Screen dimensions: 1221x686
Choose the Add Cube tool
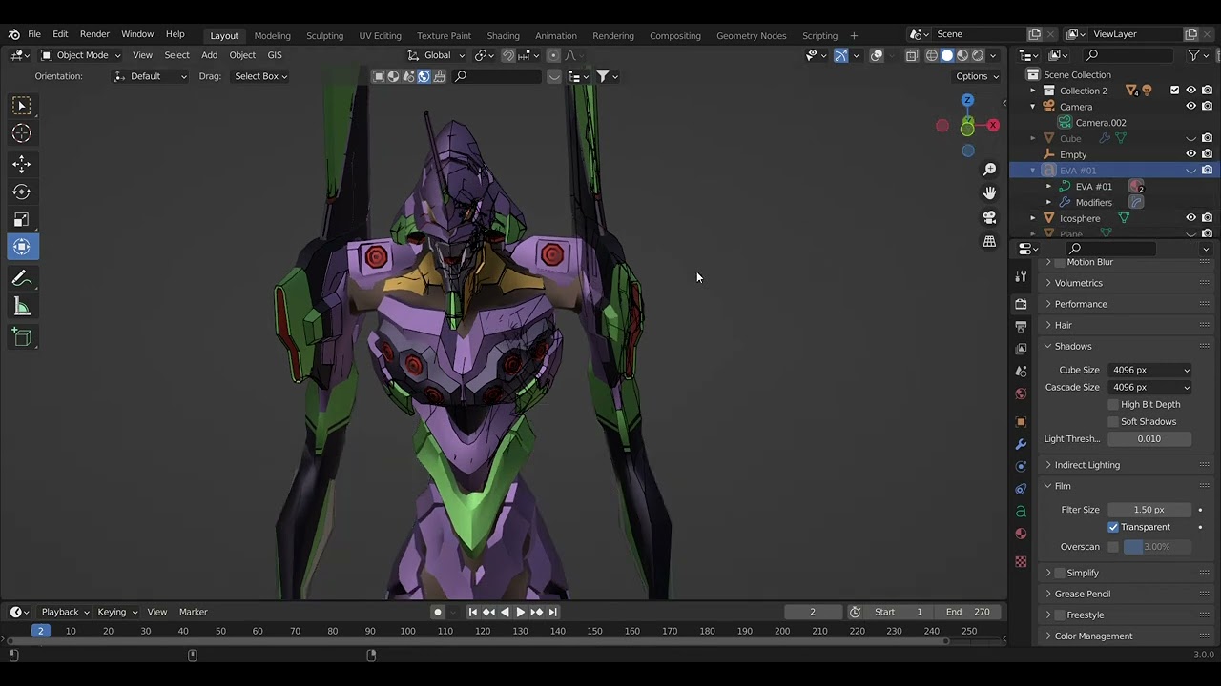click(x=21, y=337)
